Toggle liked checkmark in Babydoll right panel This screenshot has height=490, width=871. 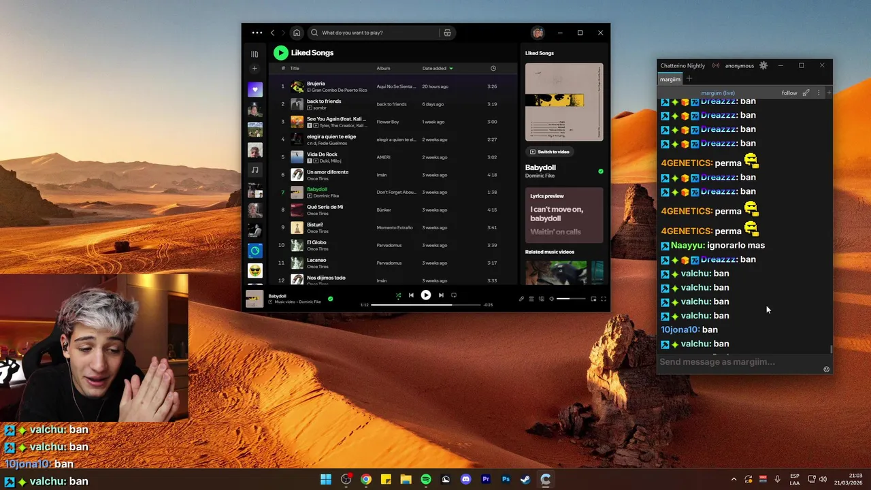point(600,171)
